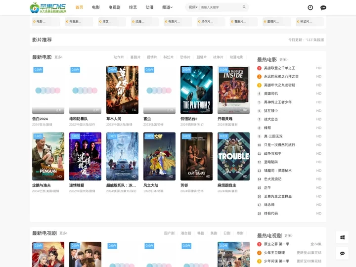Click 更多 next to 最热电影
This screenshot has width=356, height=267.
point(283,60)
